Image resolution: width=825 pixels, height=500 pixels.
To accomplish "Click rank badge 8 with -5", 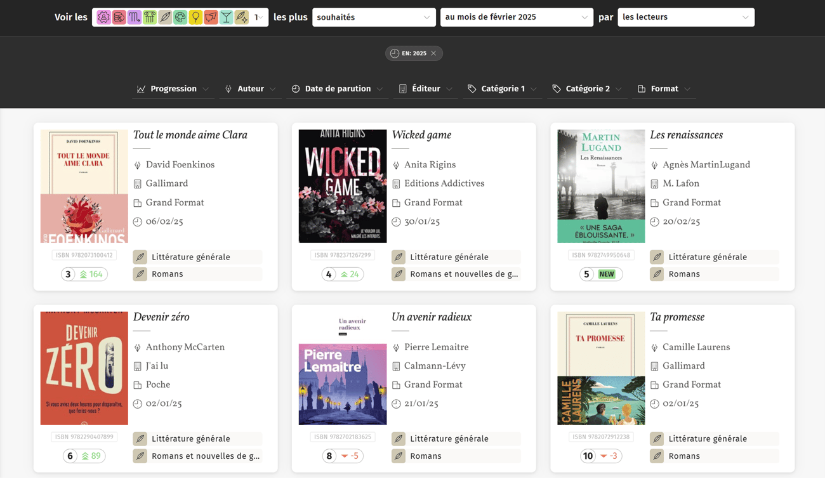I will coord(343,456).
